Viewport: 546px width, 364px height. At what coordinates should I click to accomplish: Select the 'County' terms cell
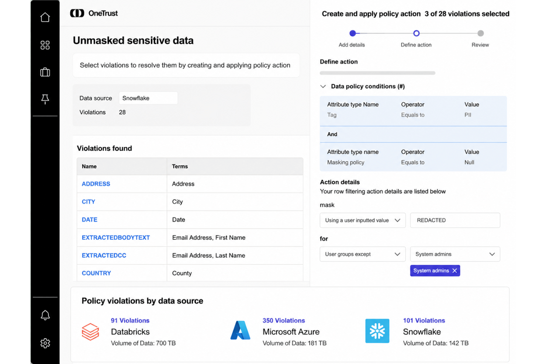point(235,273)
